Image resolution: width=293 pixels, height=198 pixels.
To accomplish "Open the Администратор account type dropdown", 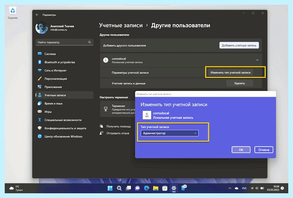I will point(170,133).
